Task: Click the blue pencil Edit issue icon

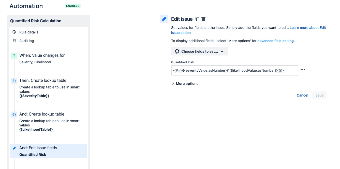Action: click(164, 19)
